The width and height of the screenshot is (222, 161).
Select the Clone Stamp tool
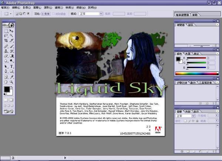[x=6, y=51]
